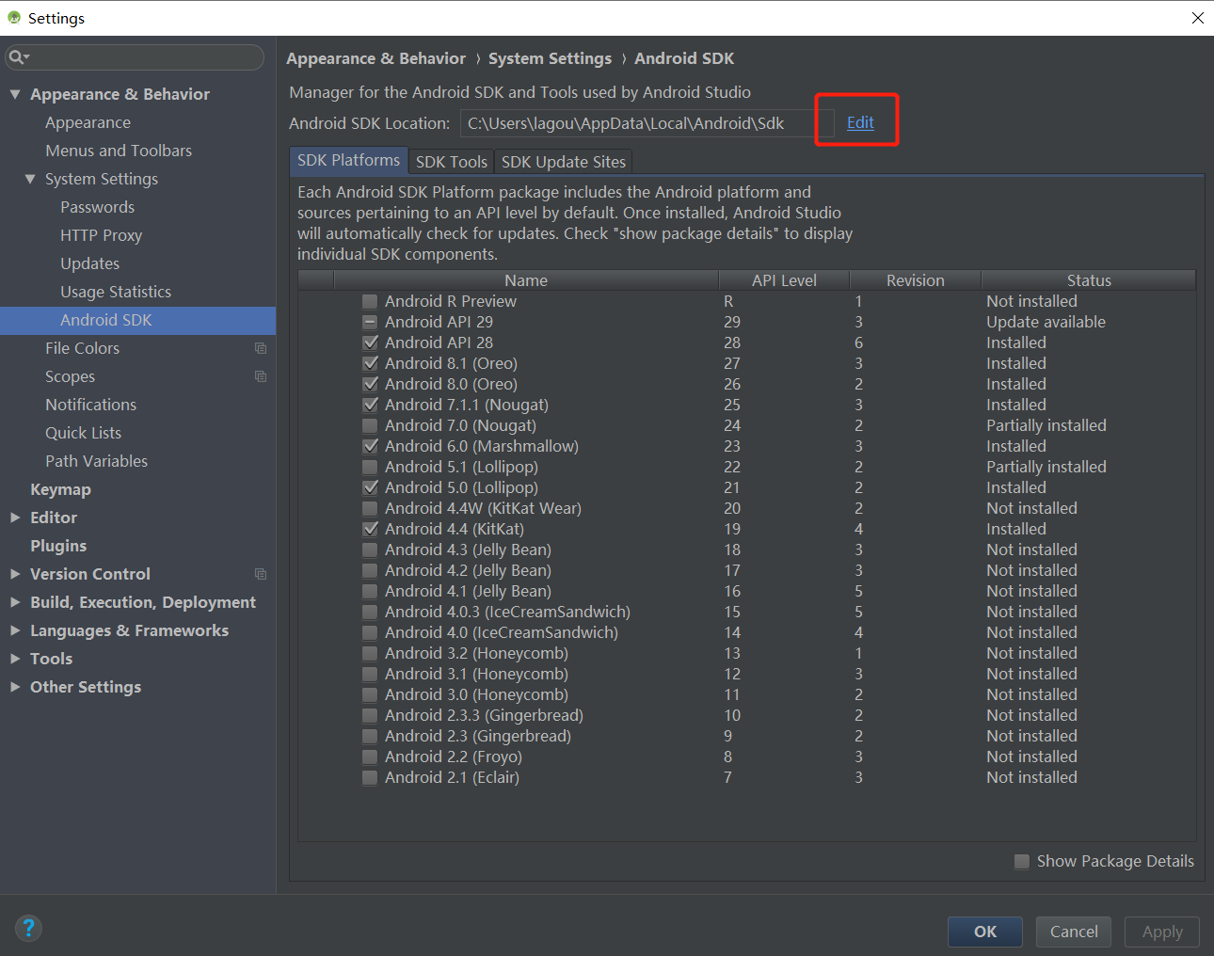Check the Android R Preview checkbox
1214x956 pixels.
point(369,301)
